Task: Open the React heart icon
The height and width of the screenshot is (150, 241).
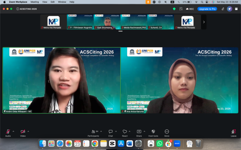Action: pyautogui.click(x=125, y=132)
